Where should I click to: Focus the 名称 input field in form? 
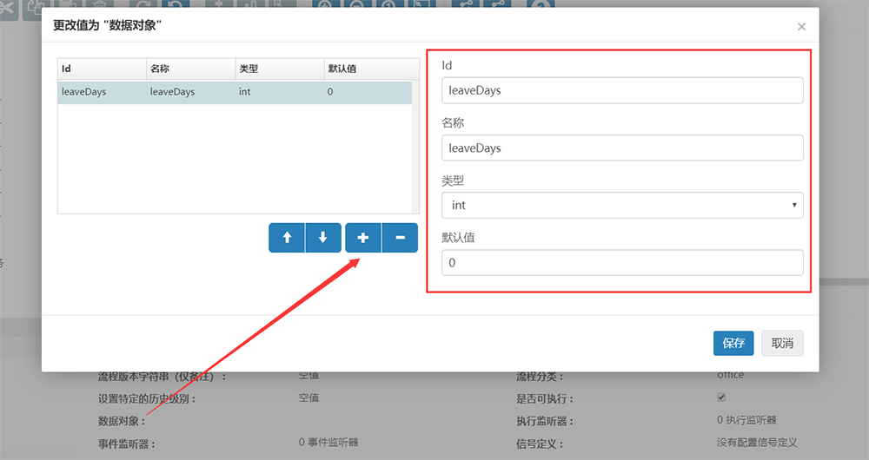pyautogui.click(x=622, y=148)
